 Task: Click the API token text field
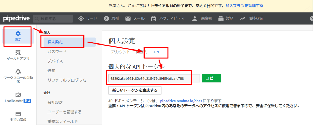pos(154,78)
